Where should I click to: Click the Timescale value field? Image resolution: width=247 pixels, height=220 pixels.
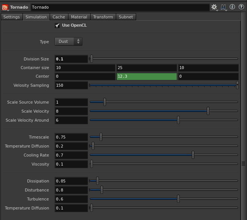point(71,137)
